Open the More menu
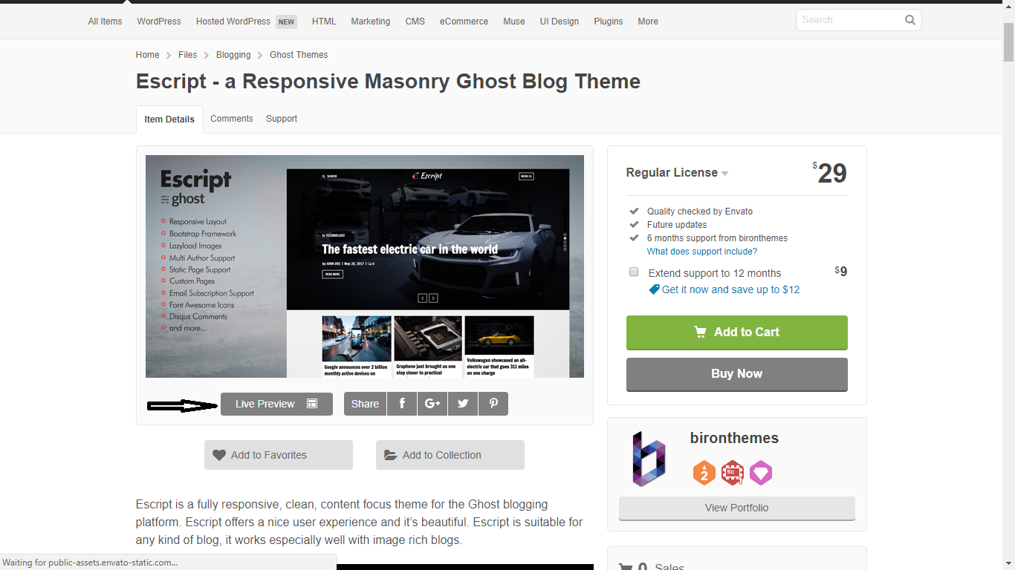The width and height of the screenshot is (1015, 570). tap(648, 22)
